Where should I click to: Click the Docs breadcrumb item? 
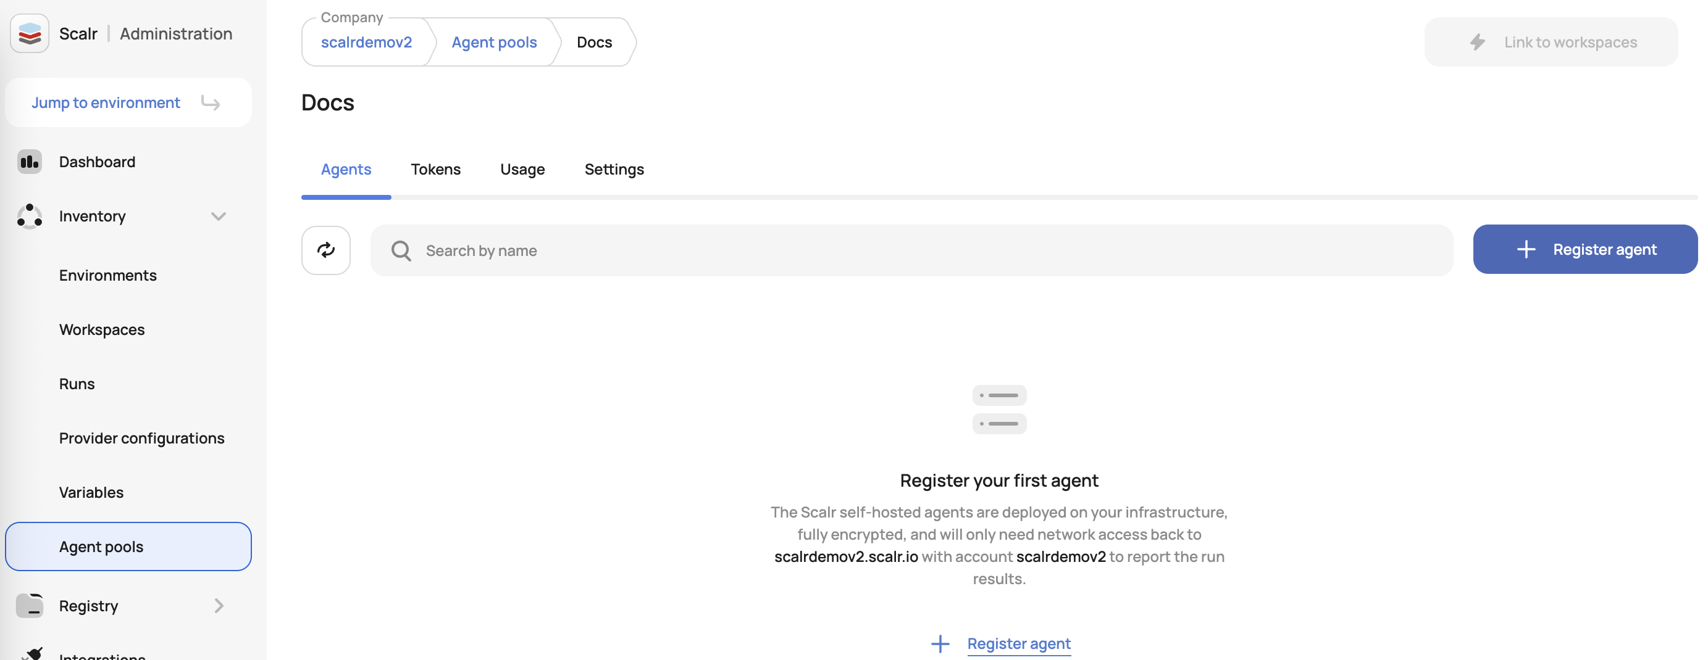coord(594,43)
